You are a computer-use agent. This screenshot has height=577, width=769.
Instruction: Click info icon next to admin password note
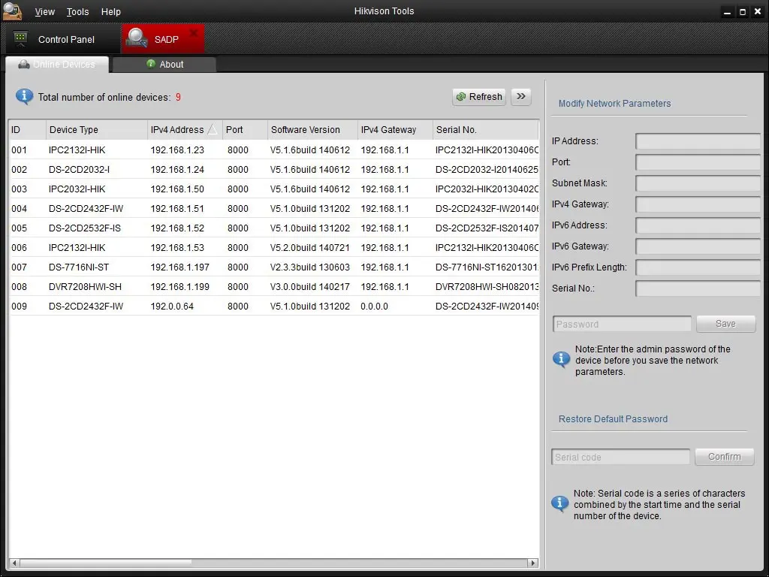coord(561,360)
